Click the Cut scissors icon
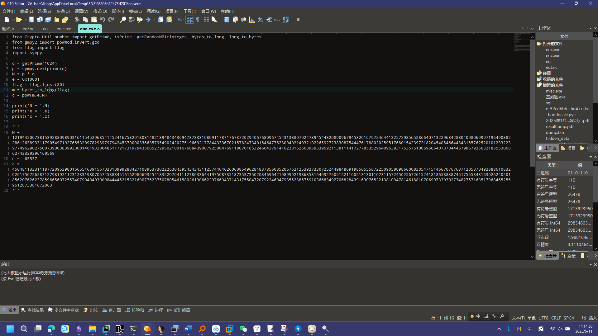Screen dimensions: 598x336 (x=77, y=20)
